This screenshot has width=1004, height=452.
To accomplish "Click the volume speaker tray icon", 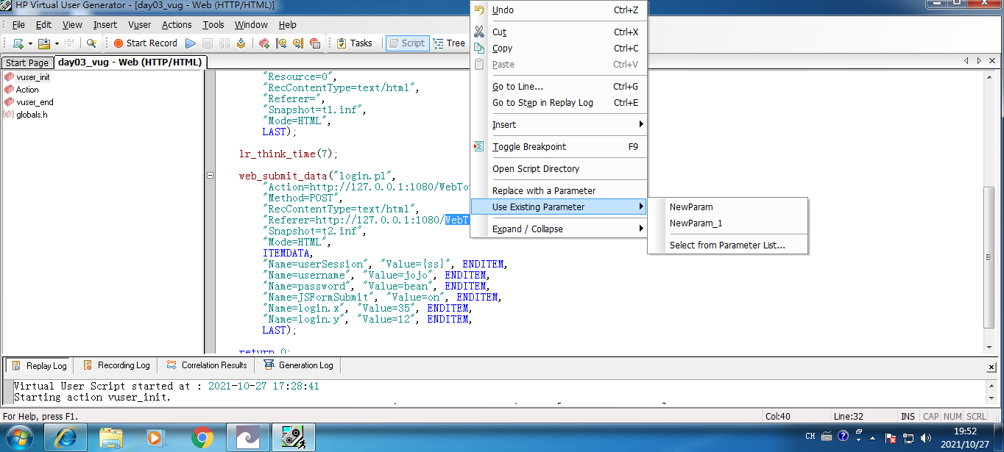I will [x=925, y=438].
